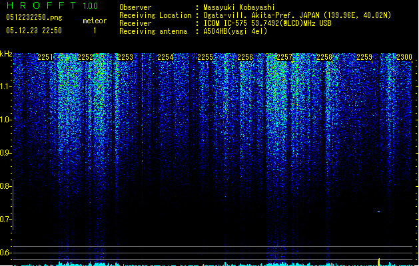This screenshot has height=266, width=419.
Task: Select the observer name Masayuki Kobayashi
Action: coord(239,7)
